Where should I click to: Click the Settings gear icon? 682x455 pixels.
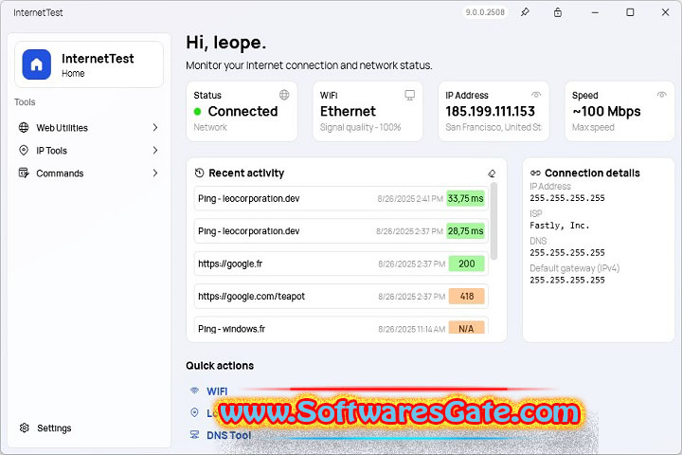[25, 428]
